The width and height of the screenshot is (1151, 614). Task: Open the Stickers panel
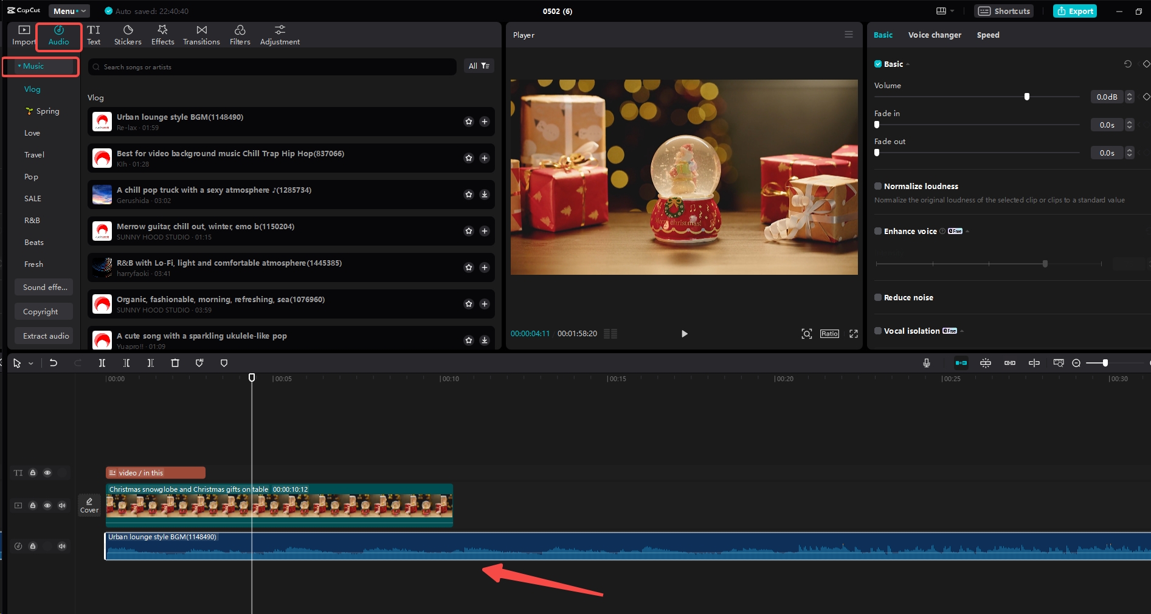[x=128, y=34]
